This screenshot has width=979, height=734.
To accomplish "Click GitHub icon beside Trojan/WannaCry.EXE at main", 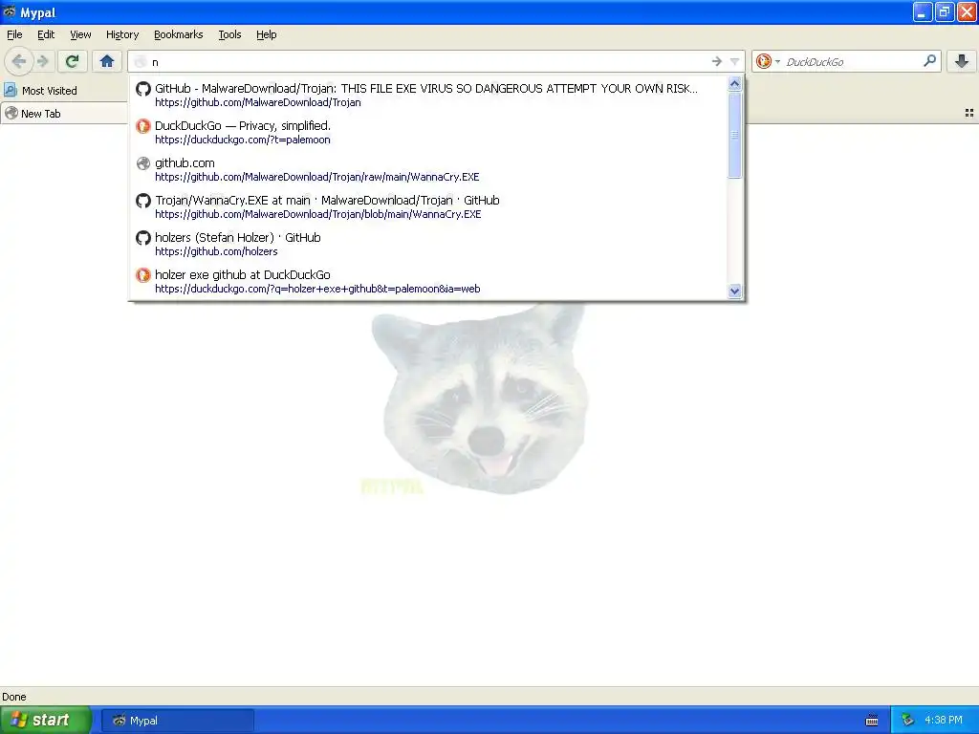I will pos(143,201).
